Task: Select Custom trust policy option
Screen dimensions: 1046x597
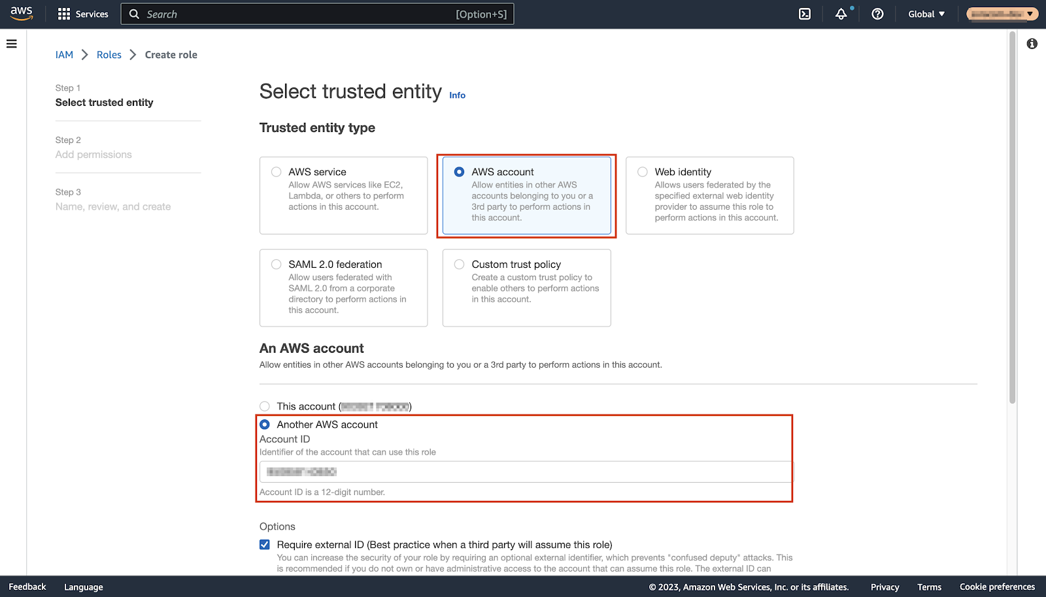Action: tap(460, 265)
